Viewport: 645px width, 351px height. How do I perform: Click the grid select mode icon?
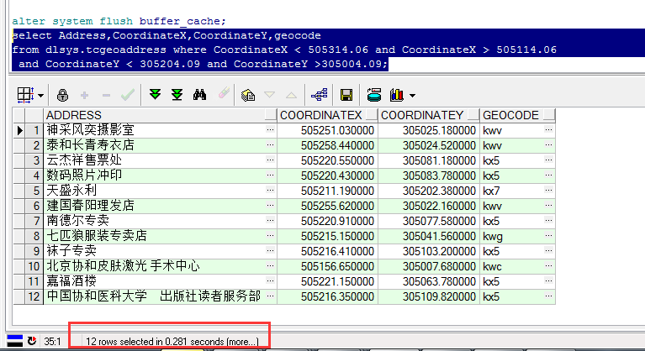click(25, 95)
